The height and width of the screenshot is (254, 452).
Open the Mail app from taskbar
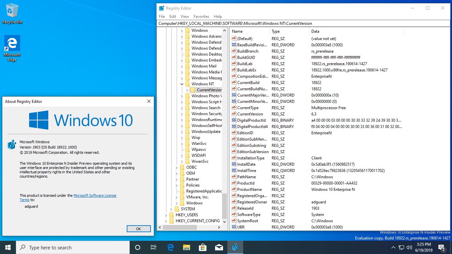[219, 247]
